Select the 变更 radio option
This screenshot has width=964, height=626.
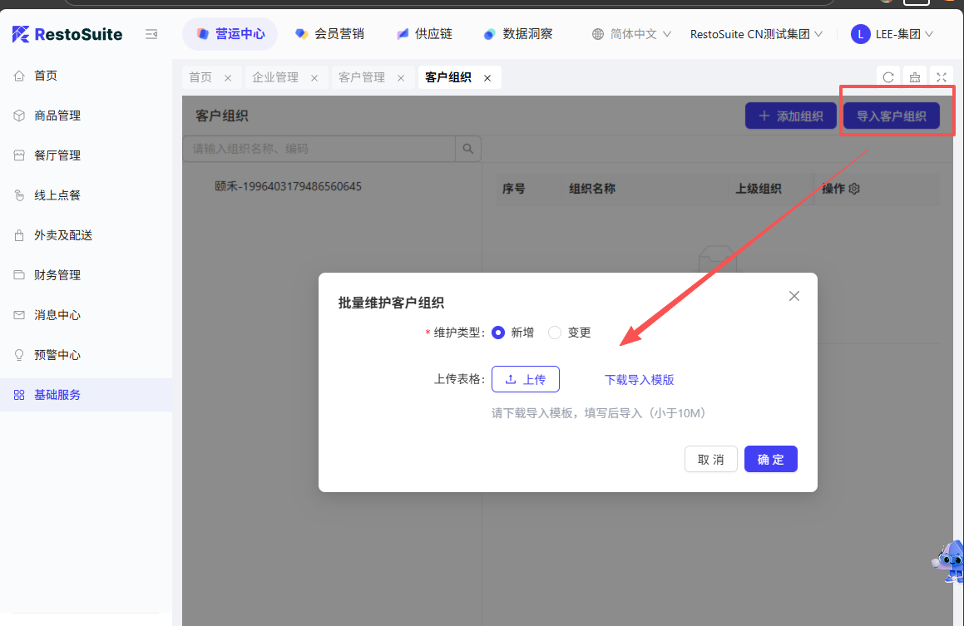pyautogui.click(x=556, y=333)
